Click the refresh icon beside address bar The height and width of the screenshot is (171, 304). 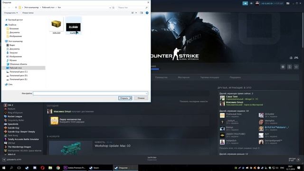pyautogui.click(x=114, y=8)
